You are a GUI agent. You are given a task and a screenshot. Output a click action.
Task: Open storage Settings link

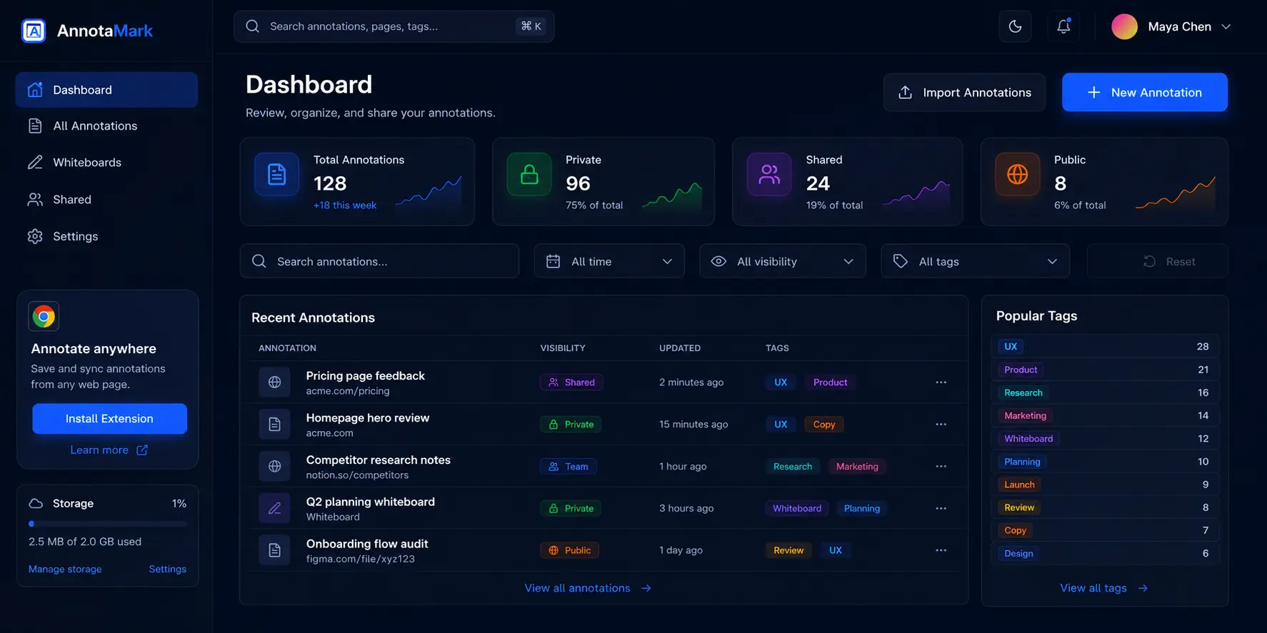pyautogui.click(x=167, y=569)
